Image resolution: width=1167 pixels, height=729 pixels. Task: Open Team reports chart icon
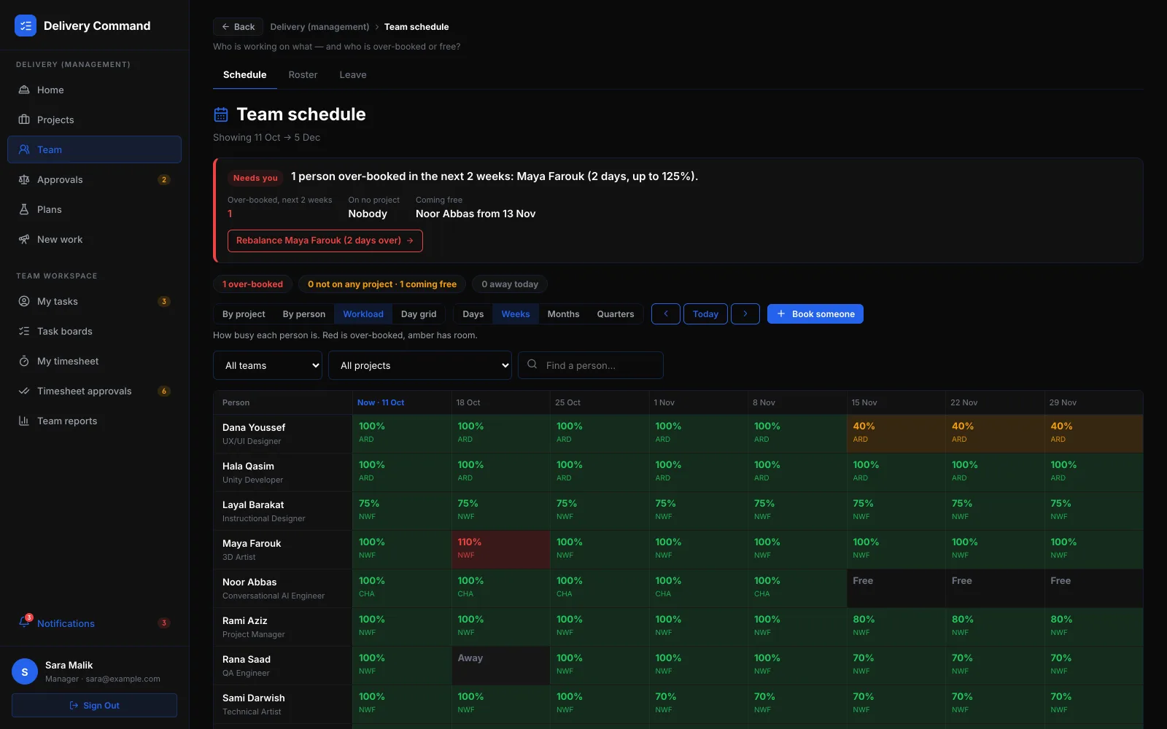[24, 421]
